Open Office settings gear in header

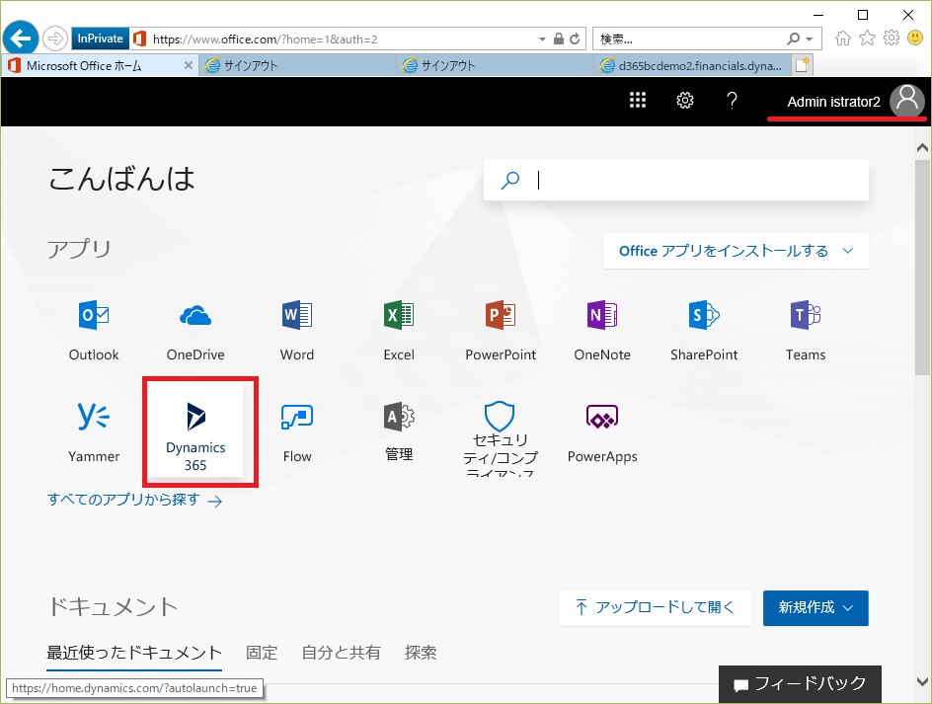[685, 101]
